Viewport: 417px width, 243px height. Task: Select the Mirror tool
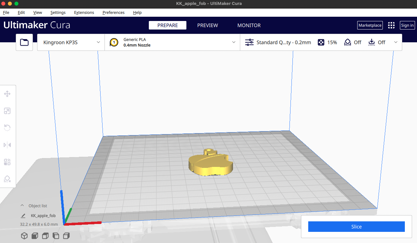pyautogui.click(x=7, y=145)
